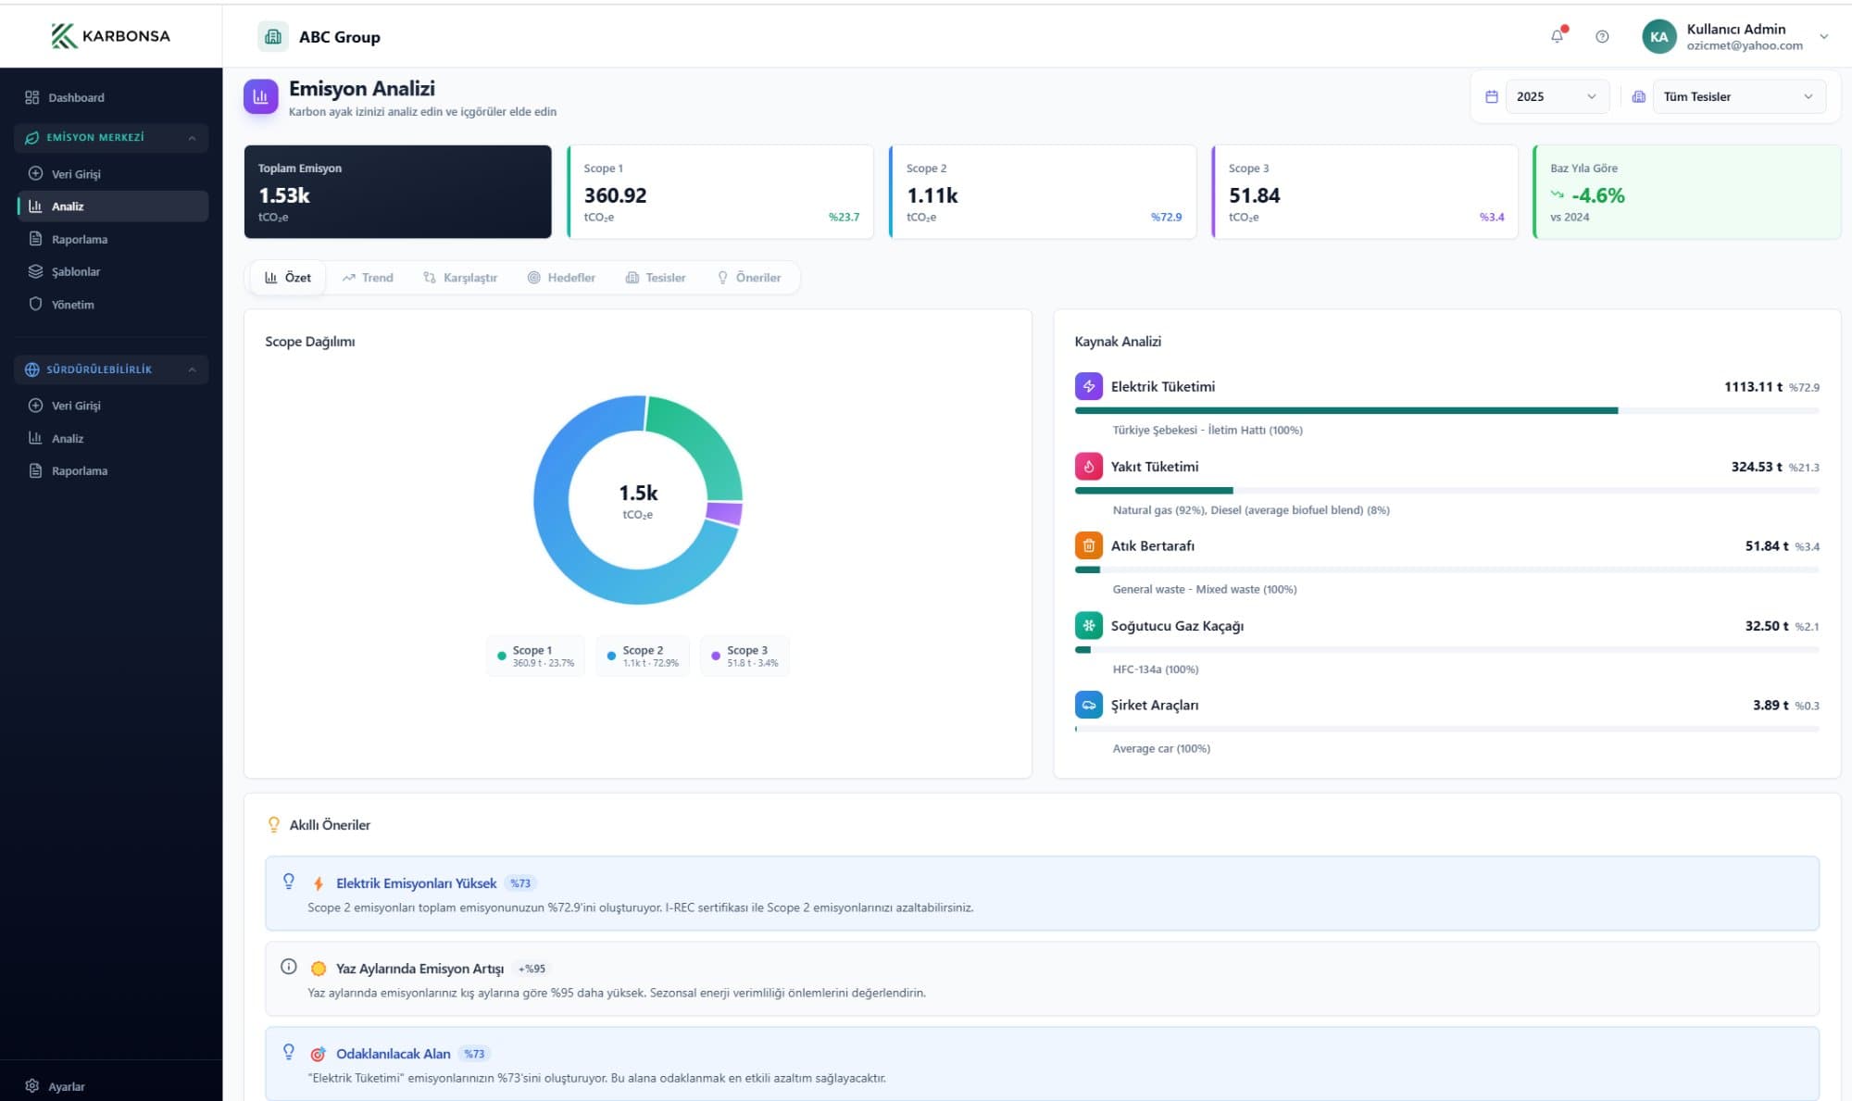Screen dimensions: 1852x1101
Task: Toggle Scope 1 legend item in chart
Action: tap(535, 656)
